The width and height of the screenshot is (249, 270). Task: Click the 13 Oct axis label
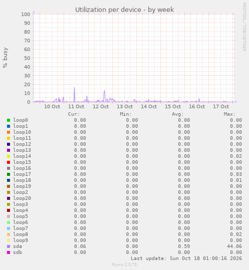pos(125,107)
